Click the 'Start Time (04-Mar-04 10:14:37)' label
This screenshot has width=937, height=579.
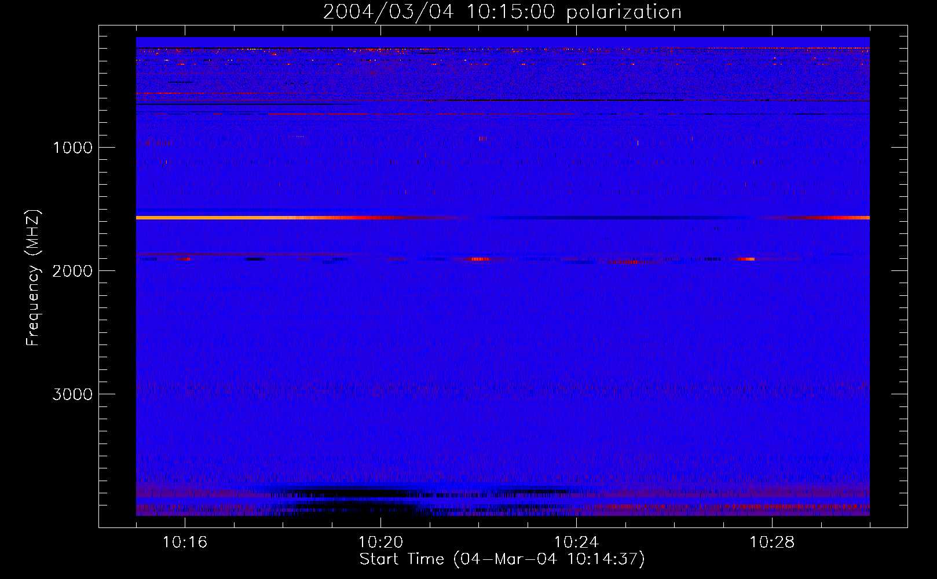[x=502, y=559]
